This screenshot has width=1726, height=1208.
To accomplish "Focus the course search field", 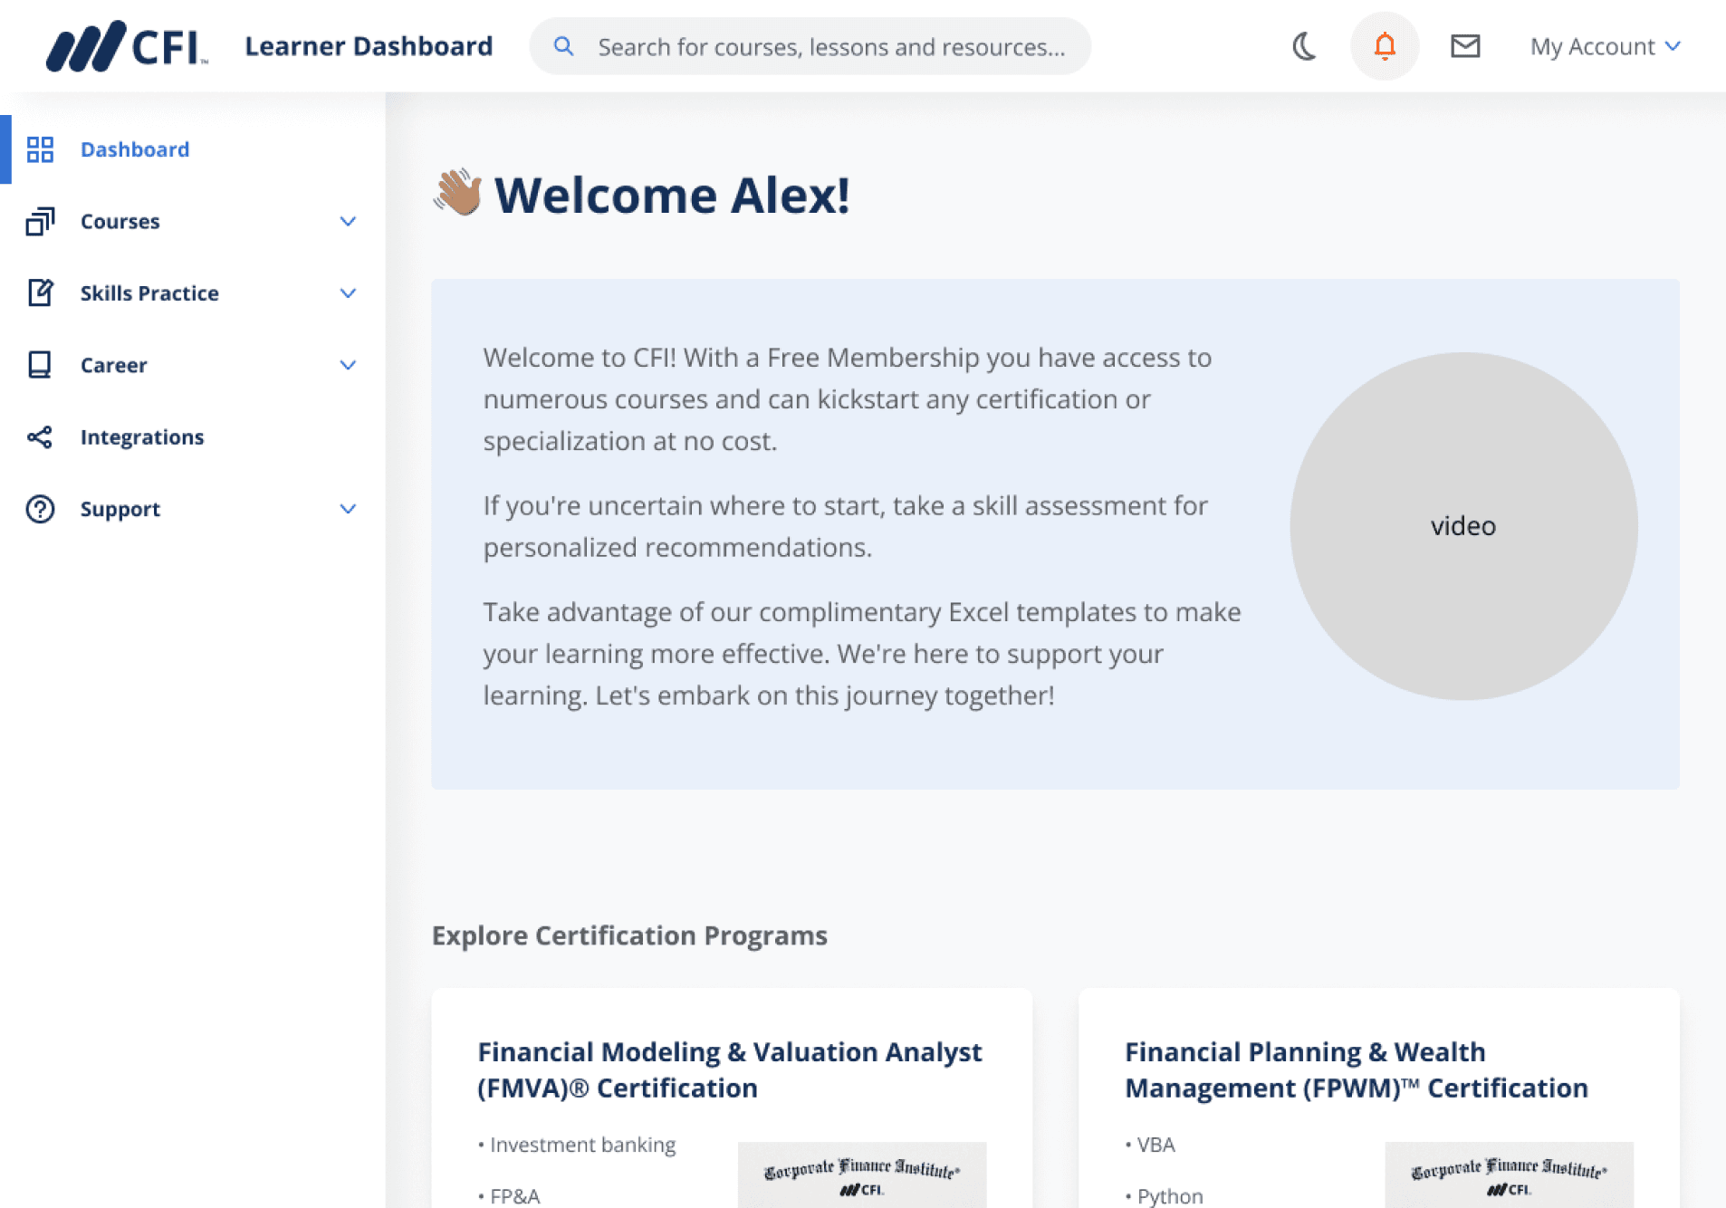I will [810, 46].
